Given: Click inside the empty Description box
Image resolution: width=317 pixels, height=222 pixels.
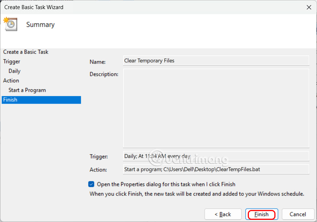Looking at the screenshot, I should [x=216, y=108].
